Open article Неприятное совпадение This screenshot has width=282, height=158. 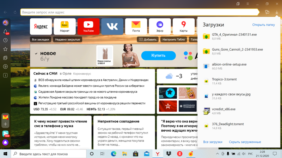(x=118, y=121)
